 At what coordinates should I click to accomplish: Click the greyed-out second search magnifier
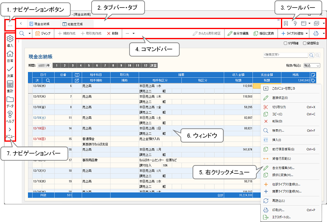[x=317, y=55]
